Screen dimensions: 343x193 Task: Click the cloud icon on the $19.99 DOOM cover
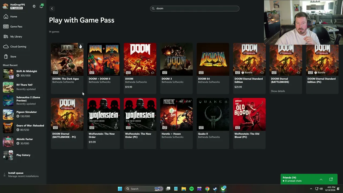pyautogui.click(x=153, y=73)
